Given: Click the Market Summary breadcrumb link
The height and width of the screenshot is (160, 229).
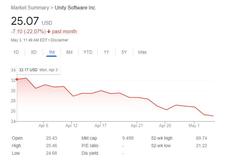Looking at the screenshot, I should 30,8.
